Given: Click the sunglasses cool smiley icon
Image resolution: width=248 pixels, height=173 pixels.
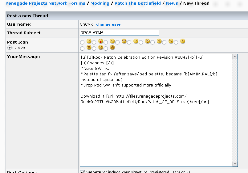Looking at the screenshot, I should (89, 47).
